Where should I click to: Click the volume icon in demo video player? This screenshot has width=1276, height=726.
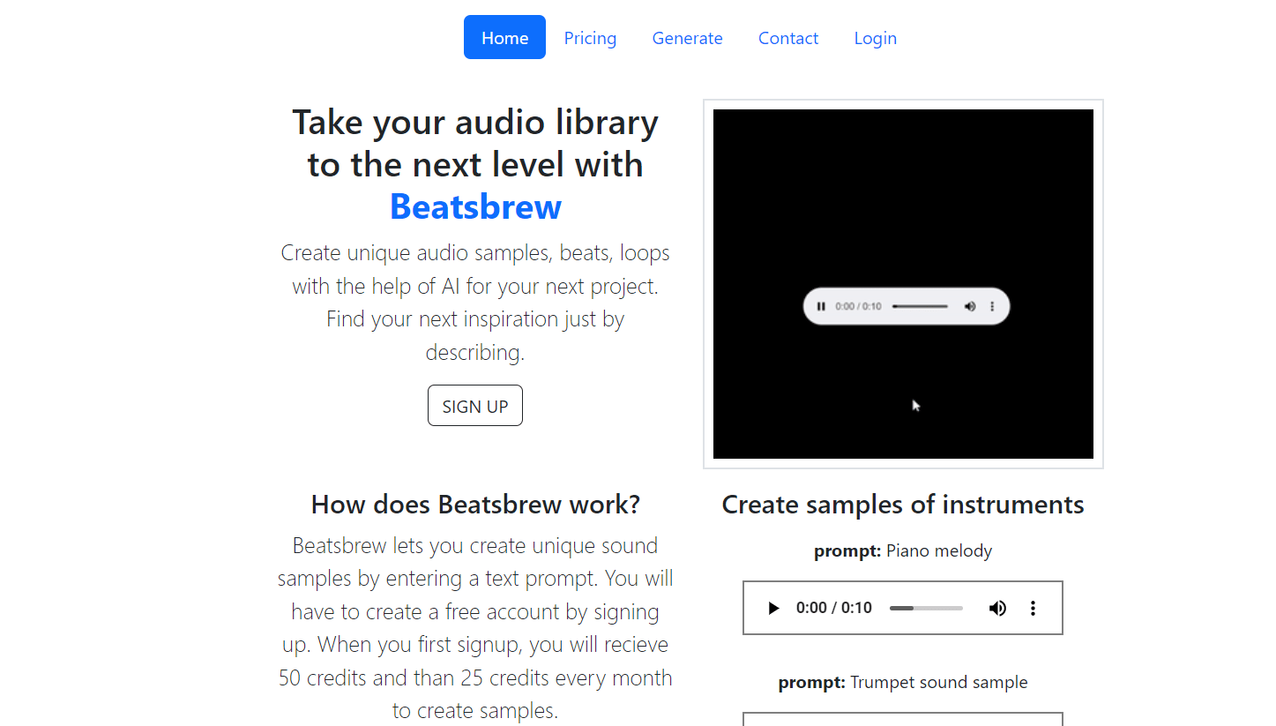click(x=970, y=306)
